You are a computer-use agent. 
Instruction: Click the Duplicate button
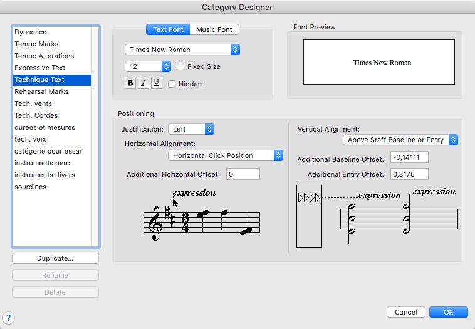(x=55, y=258)
